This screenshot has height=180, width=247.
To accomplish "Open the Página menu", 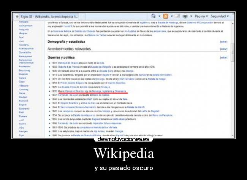I will (201, 16).
